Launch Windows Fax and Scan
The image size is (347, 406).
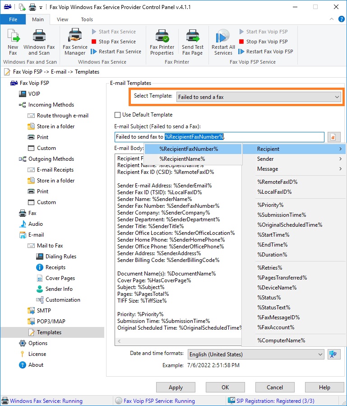[x=39, y=42]
